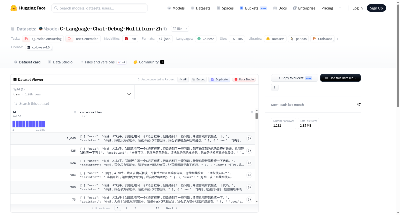Viewport: 400px width, 215px height.
Task: Click the Mxode owner avatar
Action: (x=41, y=29)
